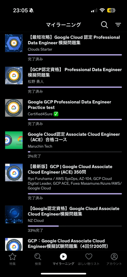Open search with the magnifier icon at top

coord(104,25)
